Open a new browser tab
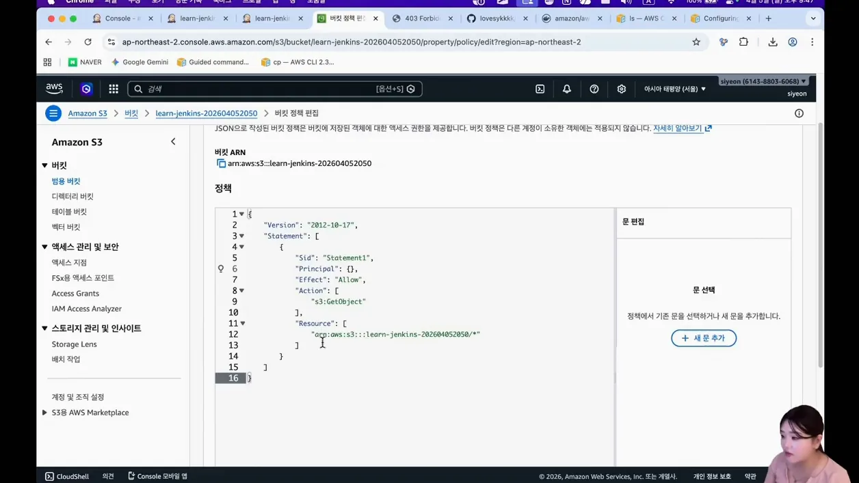The image size is (859, 483). (769, 18)
